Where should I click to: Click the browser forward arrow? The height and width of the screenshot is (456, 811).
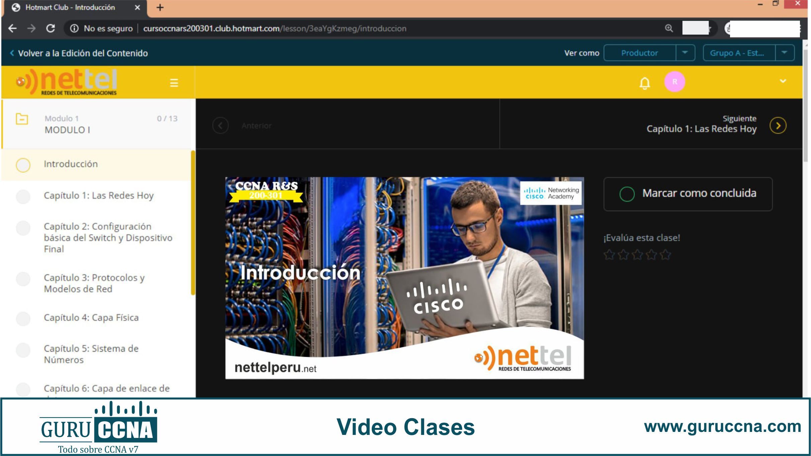pyautogui.click(x=31, y=28)
